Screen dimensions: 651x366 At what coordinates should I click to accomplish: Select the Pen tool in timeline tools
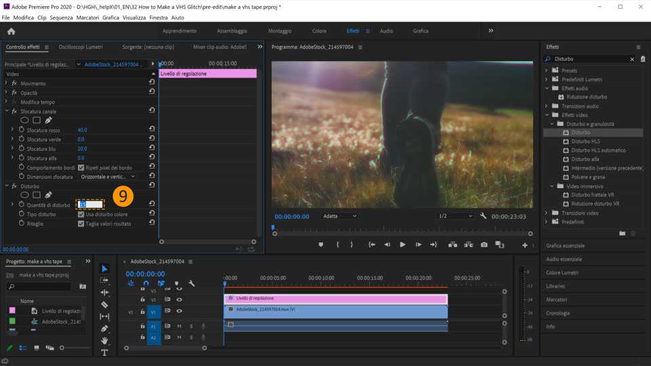104,328
